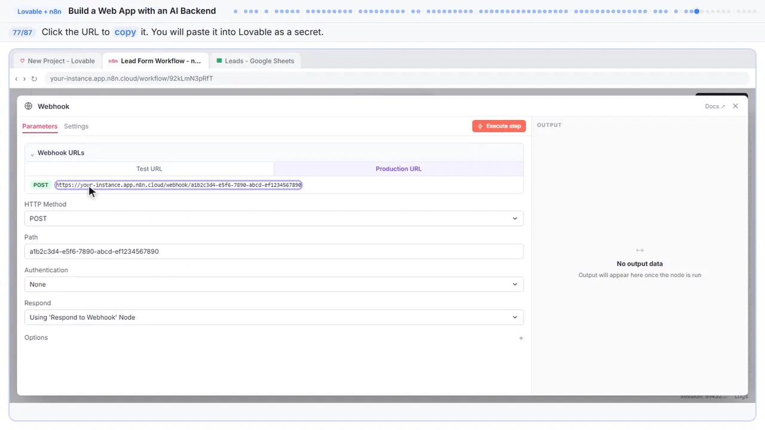This screenshot has height=430, width=765.
Task: Click the Lovable heart tab icon
Action: pyautogui.click(x=23, y=61)
